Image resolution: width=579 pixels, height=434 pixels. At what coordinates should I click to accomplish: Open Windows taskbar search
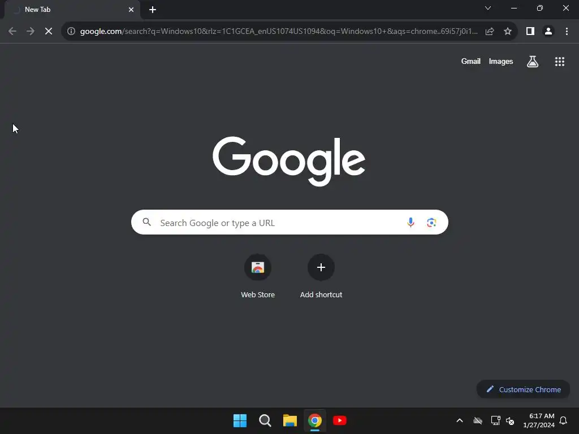(x=265, y=420)
